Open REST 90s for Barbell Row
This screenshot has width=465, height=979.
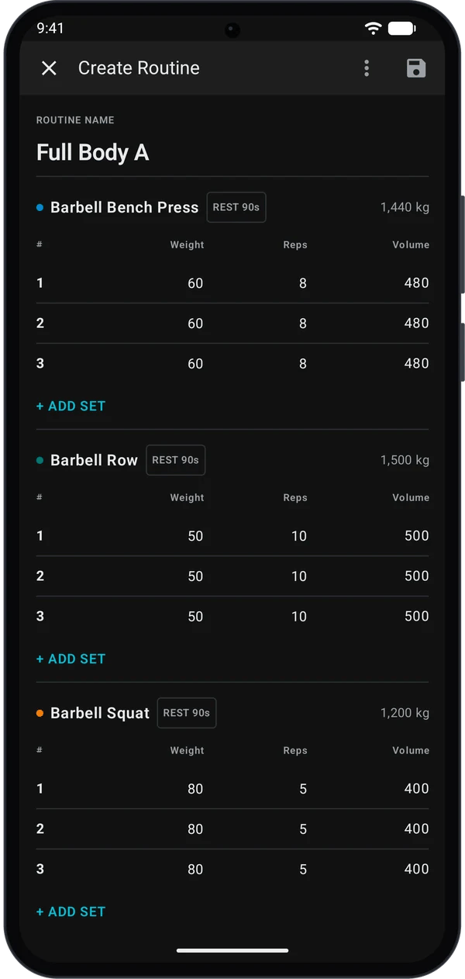pos(175,460)
